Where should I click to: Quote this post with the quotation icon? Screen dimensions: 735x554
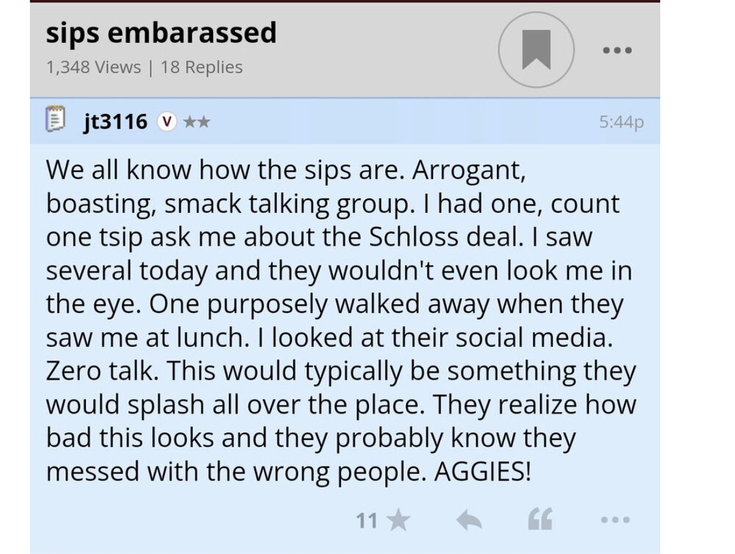click(x=540, y=521)
